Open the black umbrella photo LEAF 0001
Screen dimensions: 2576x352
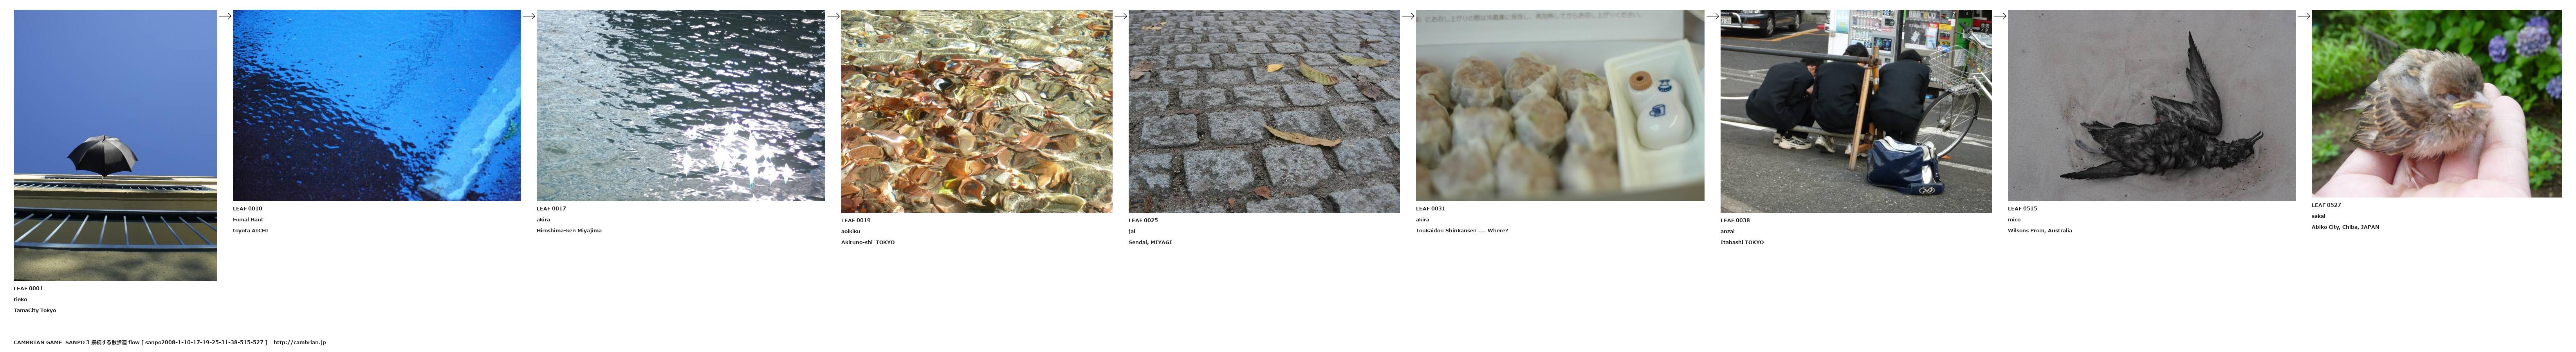pyautogui.click(x=115, y=145)
